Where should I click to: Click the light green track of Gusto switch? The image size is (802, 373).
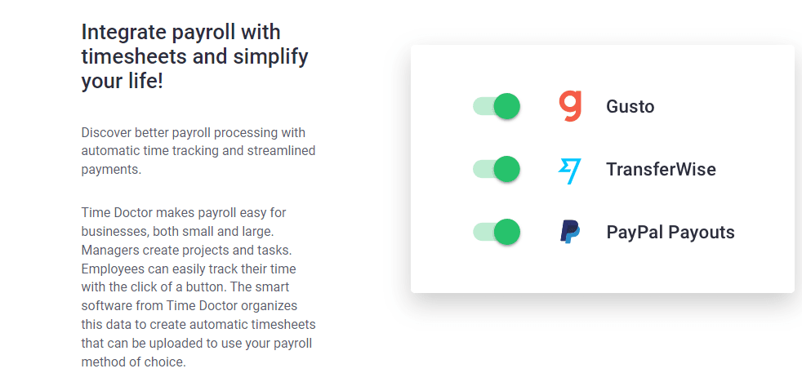click(483, 107)
